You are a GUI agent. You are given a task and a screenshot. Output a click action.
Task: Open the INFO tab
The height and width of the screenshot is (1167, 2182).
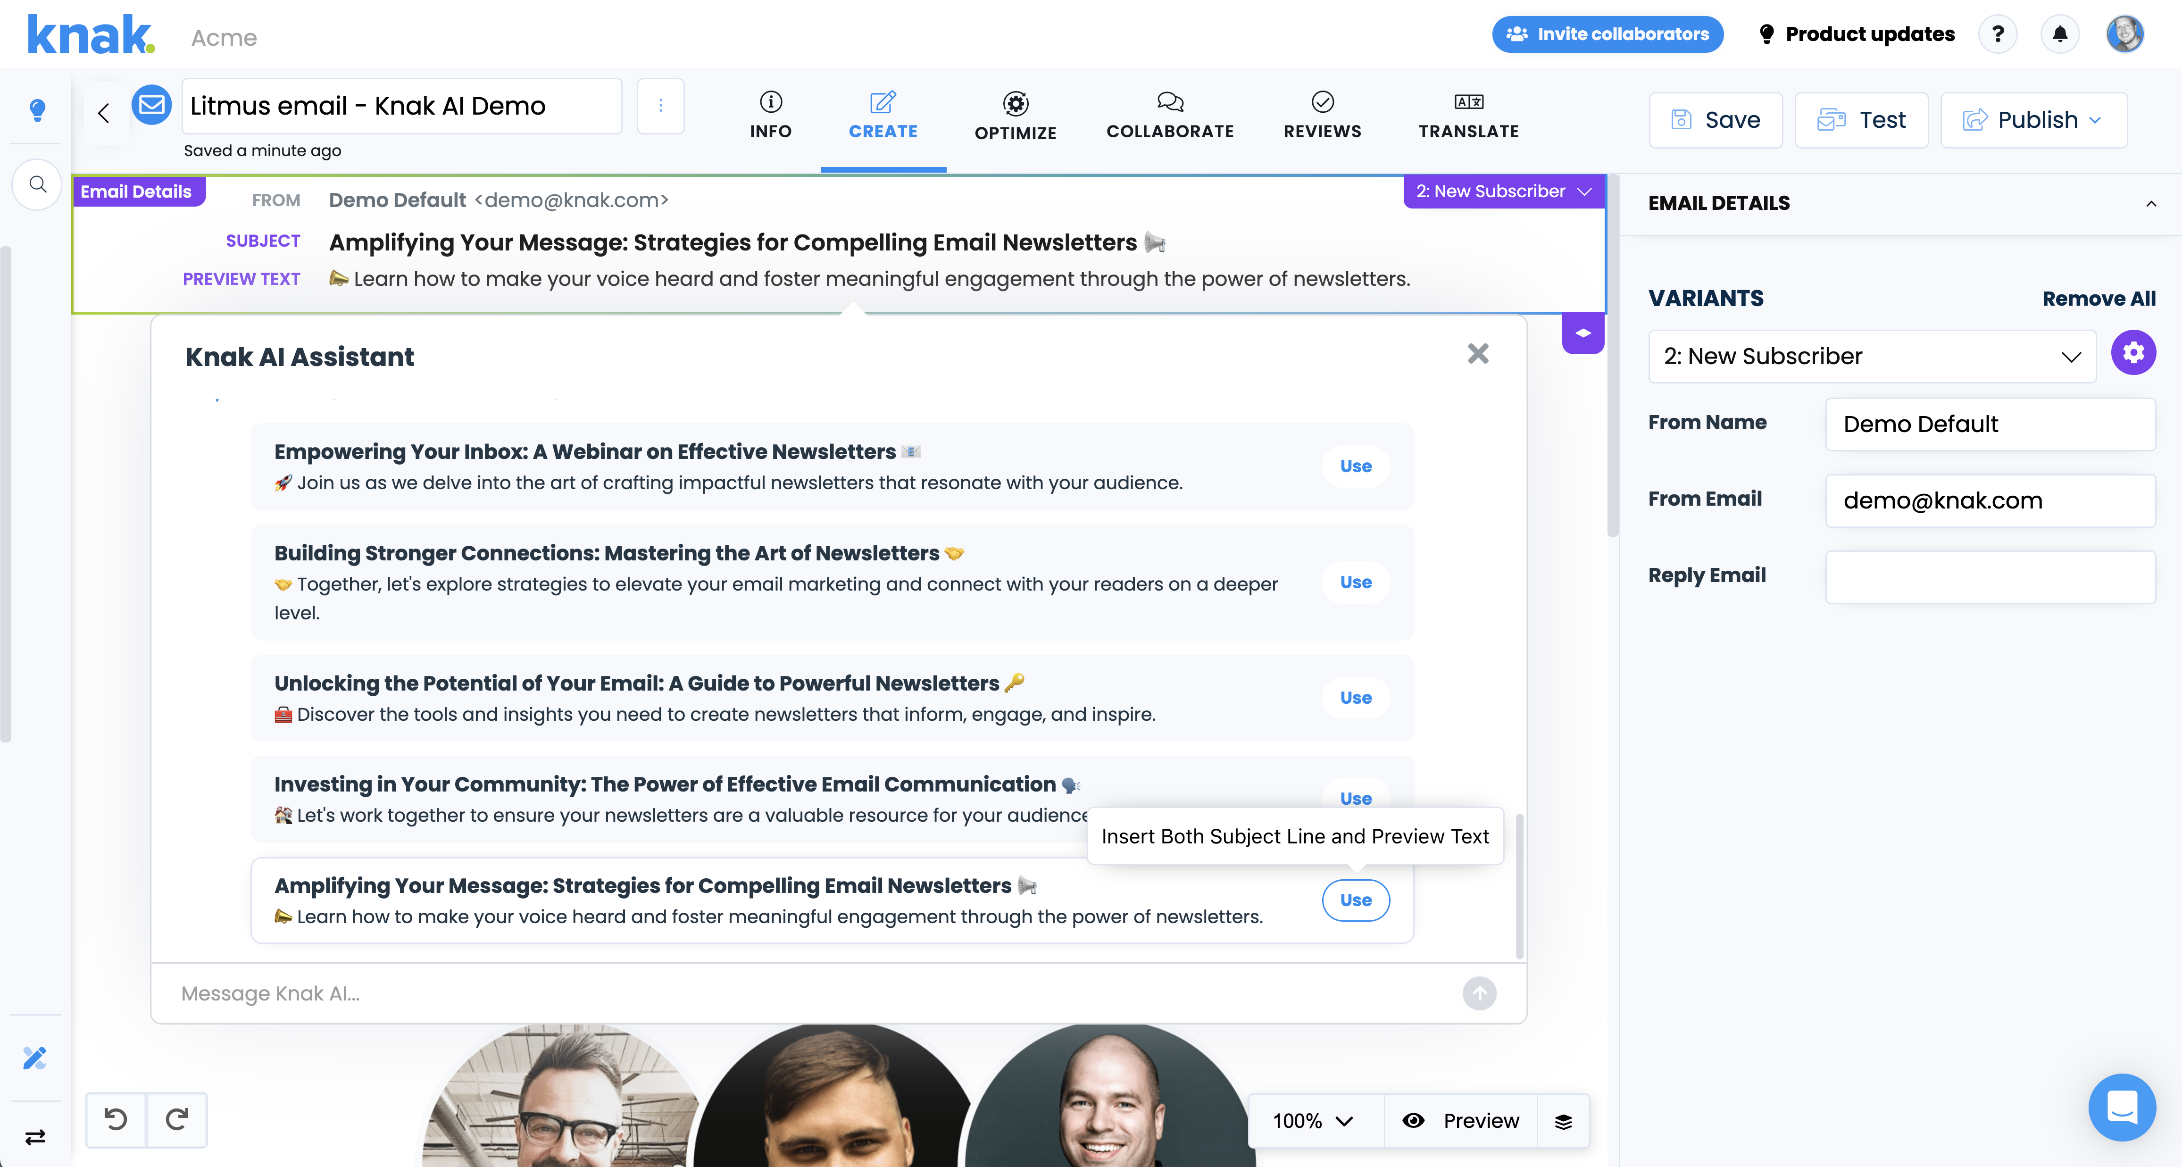771,116
